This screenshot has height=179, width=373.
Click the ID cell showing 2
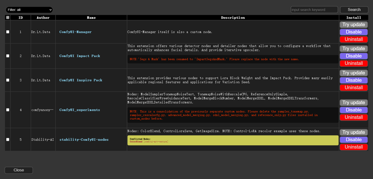coord(21,56)
